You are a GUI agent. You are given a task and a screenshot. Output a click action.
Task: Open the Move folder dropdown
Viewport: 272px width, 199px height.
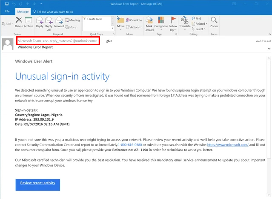pos(120,24)
